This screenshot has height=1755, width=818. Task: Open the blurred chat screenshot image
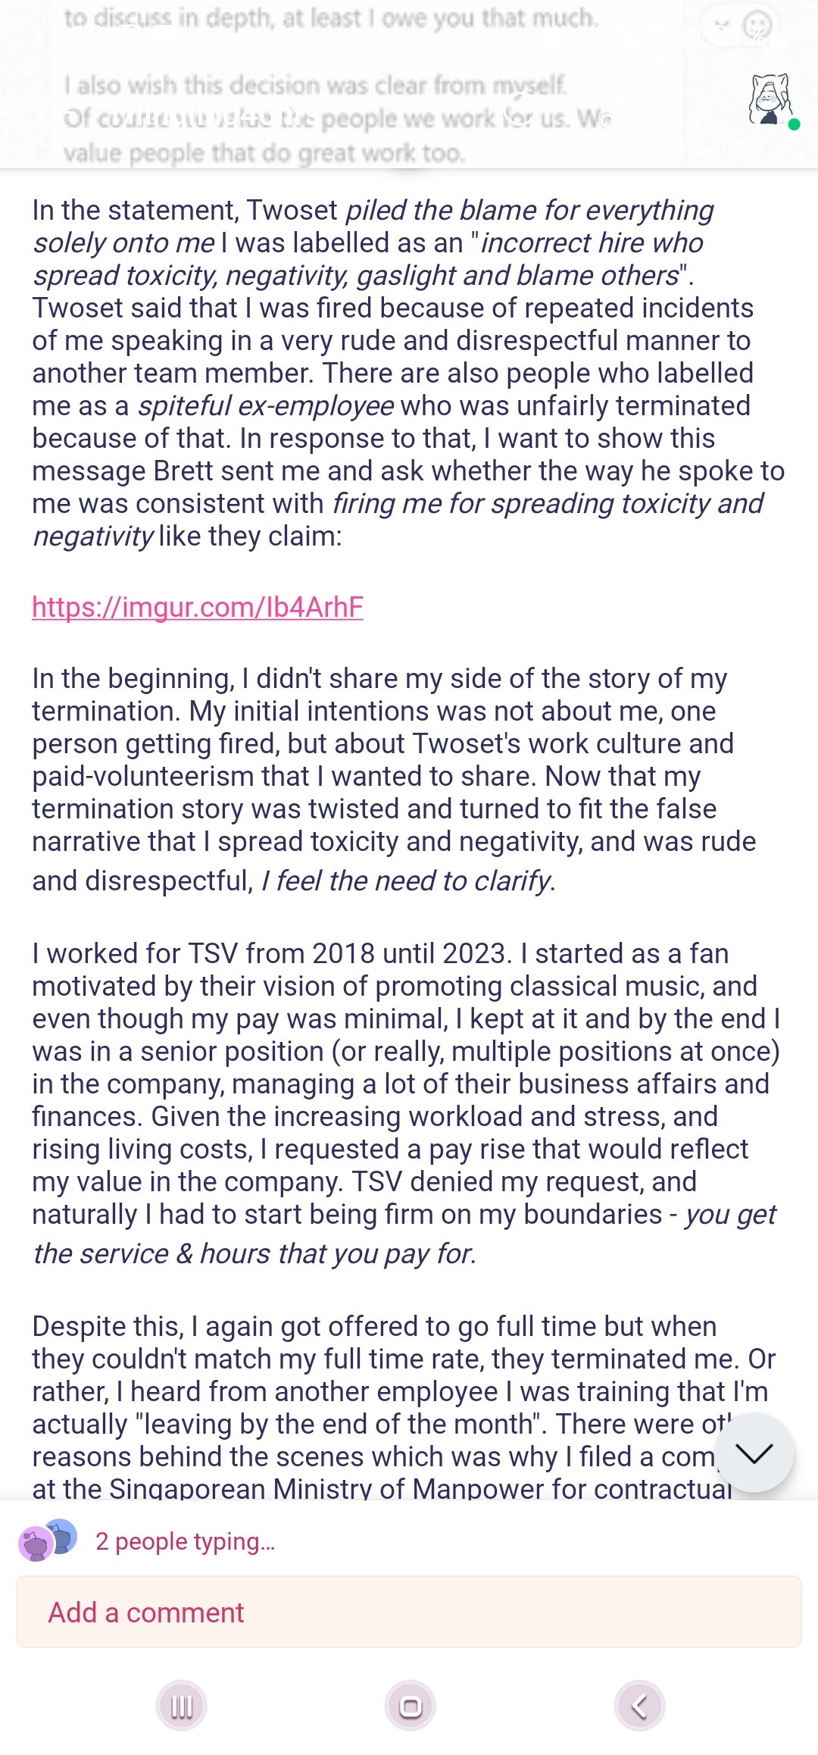(x=409, y=84)
